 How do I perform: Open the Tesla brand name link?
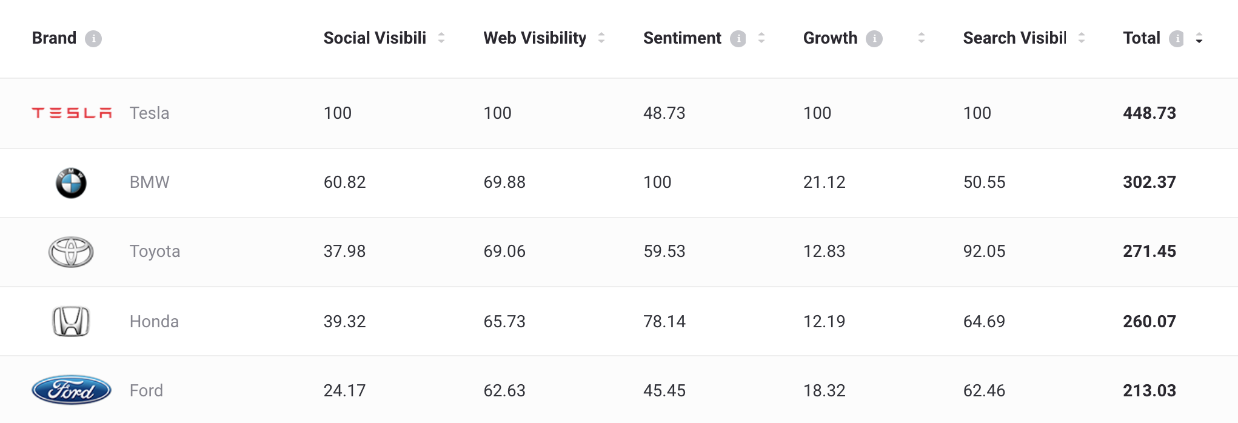coord(149,113)
